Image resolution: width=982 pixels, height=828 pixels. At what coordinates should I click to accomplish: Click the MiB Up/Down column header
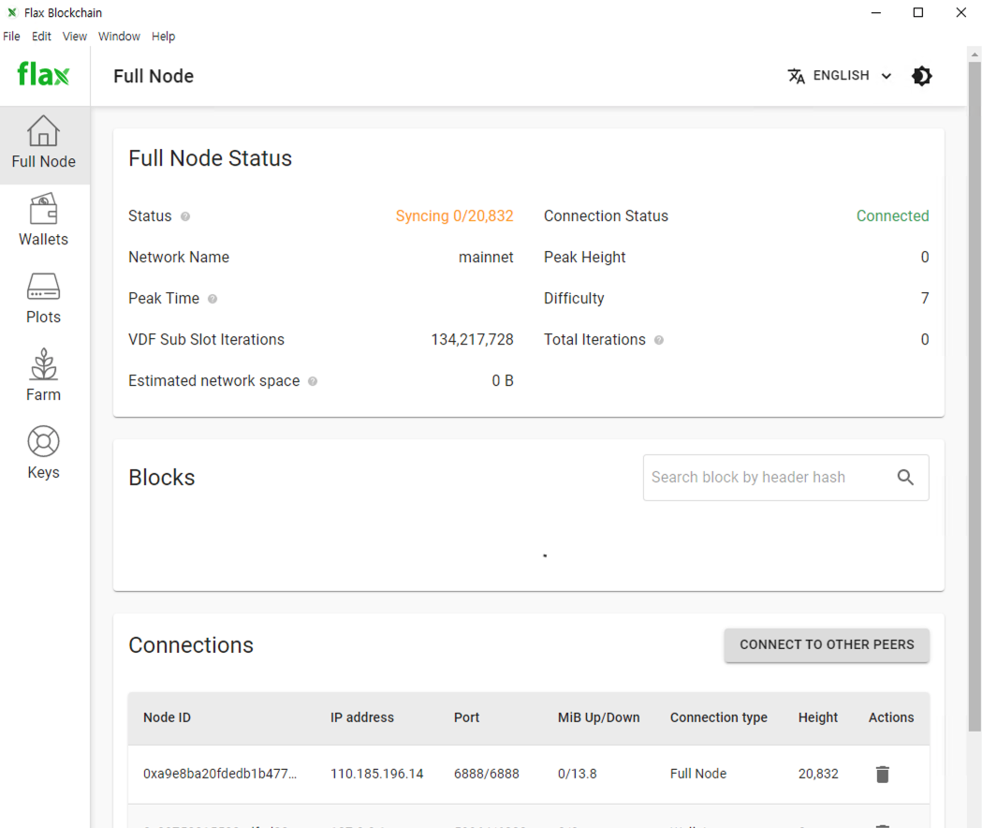pos(599,717)
